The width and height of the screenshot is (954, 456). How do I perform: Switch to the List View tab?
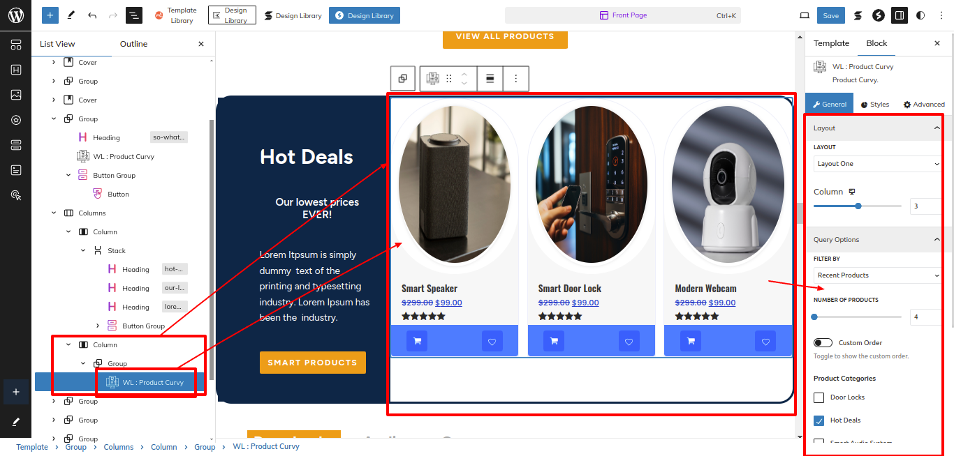tap(57, 44)
